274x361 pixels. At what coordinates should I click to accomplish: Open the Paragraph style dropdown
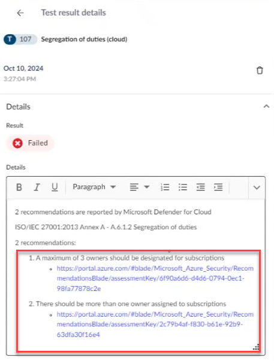[94, 187]
